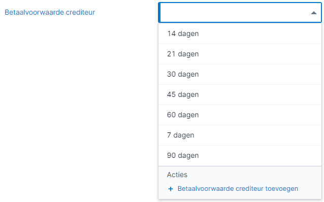Select the 14 dagen option
This screenshot has width=324, height=202.
[x=240, y=33]
